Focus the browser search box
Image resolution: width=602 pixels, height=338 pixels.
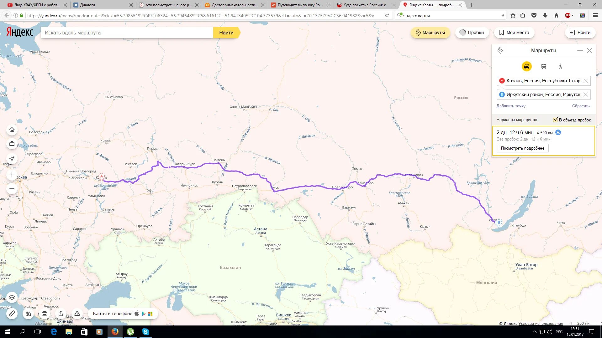click(451, 15)
